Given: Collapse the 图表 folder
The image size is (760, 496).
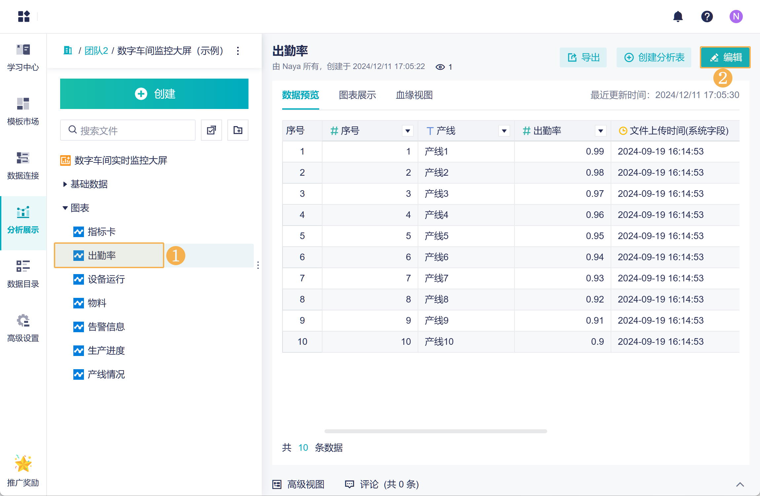Looking at the screenshot, I should click(x=65, y=208).
